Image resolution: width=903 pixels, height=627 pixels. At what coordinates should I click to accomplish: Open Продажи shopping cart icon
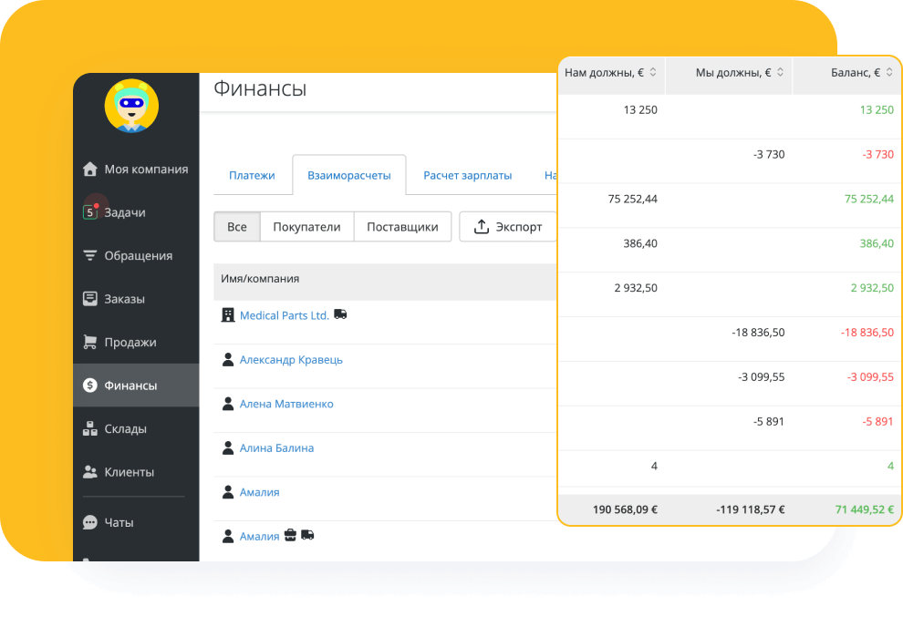tap(90, 342)
